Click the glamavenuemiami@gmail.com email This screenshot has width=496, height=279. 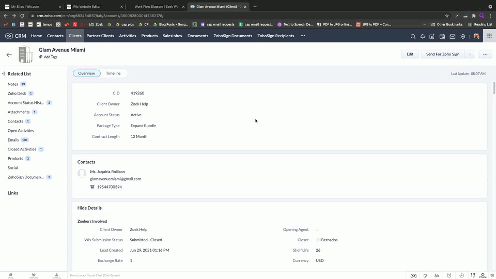(115, 179)
